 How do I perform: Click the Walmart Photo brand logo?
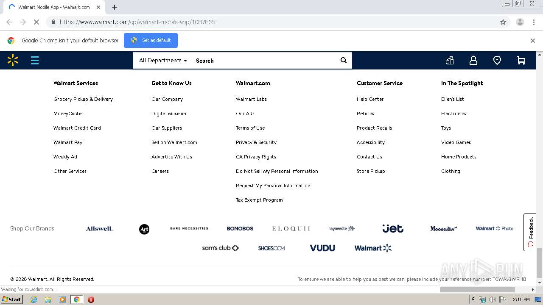click(x=495, y=228)
